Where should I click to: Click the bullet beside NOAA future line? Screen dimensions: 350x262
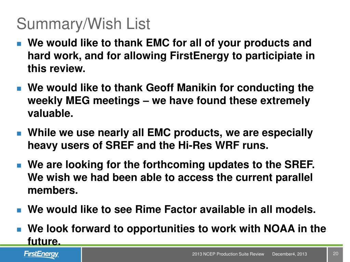(x=19, y=230)
